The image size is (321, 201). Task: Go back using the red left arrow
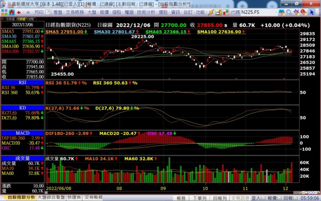coord(19,12)
